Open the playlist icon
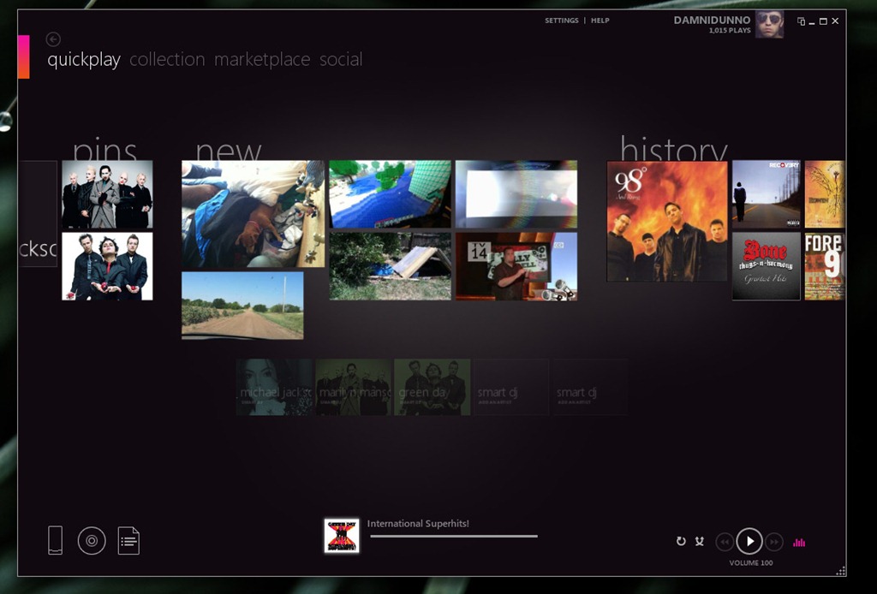 click(x=128, y=540)
